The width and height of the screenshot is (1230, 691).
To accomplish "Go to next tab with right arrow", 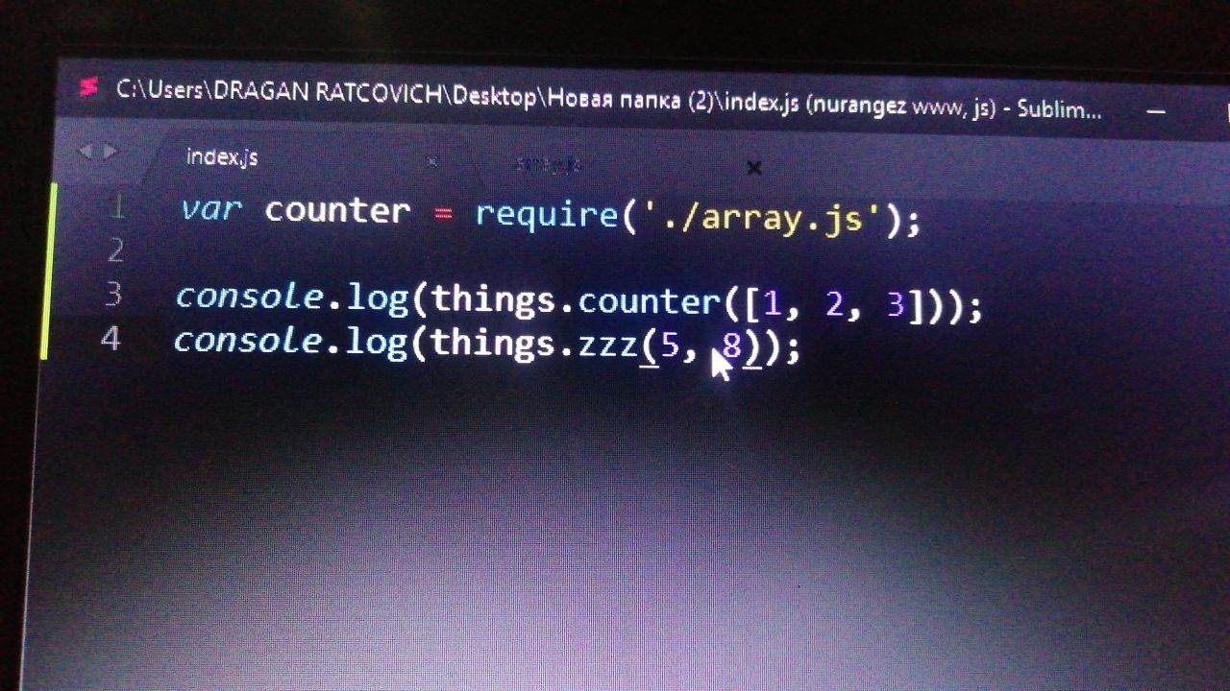I will (110, 152).
